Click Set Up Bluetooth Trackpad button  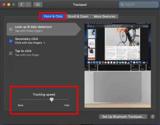123,117
